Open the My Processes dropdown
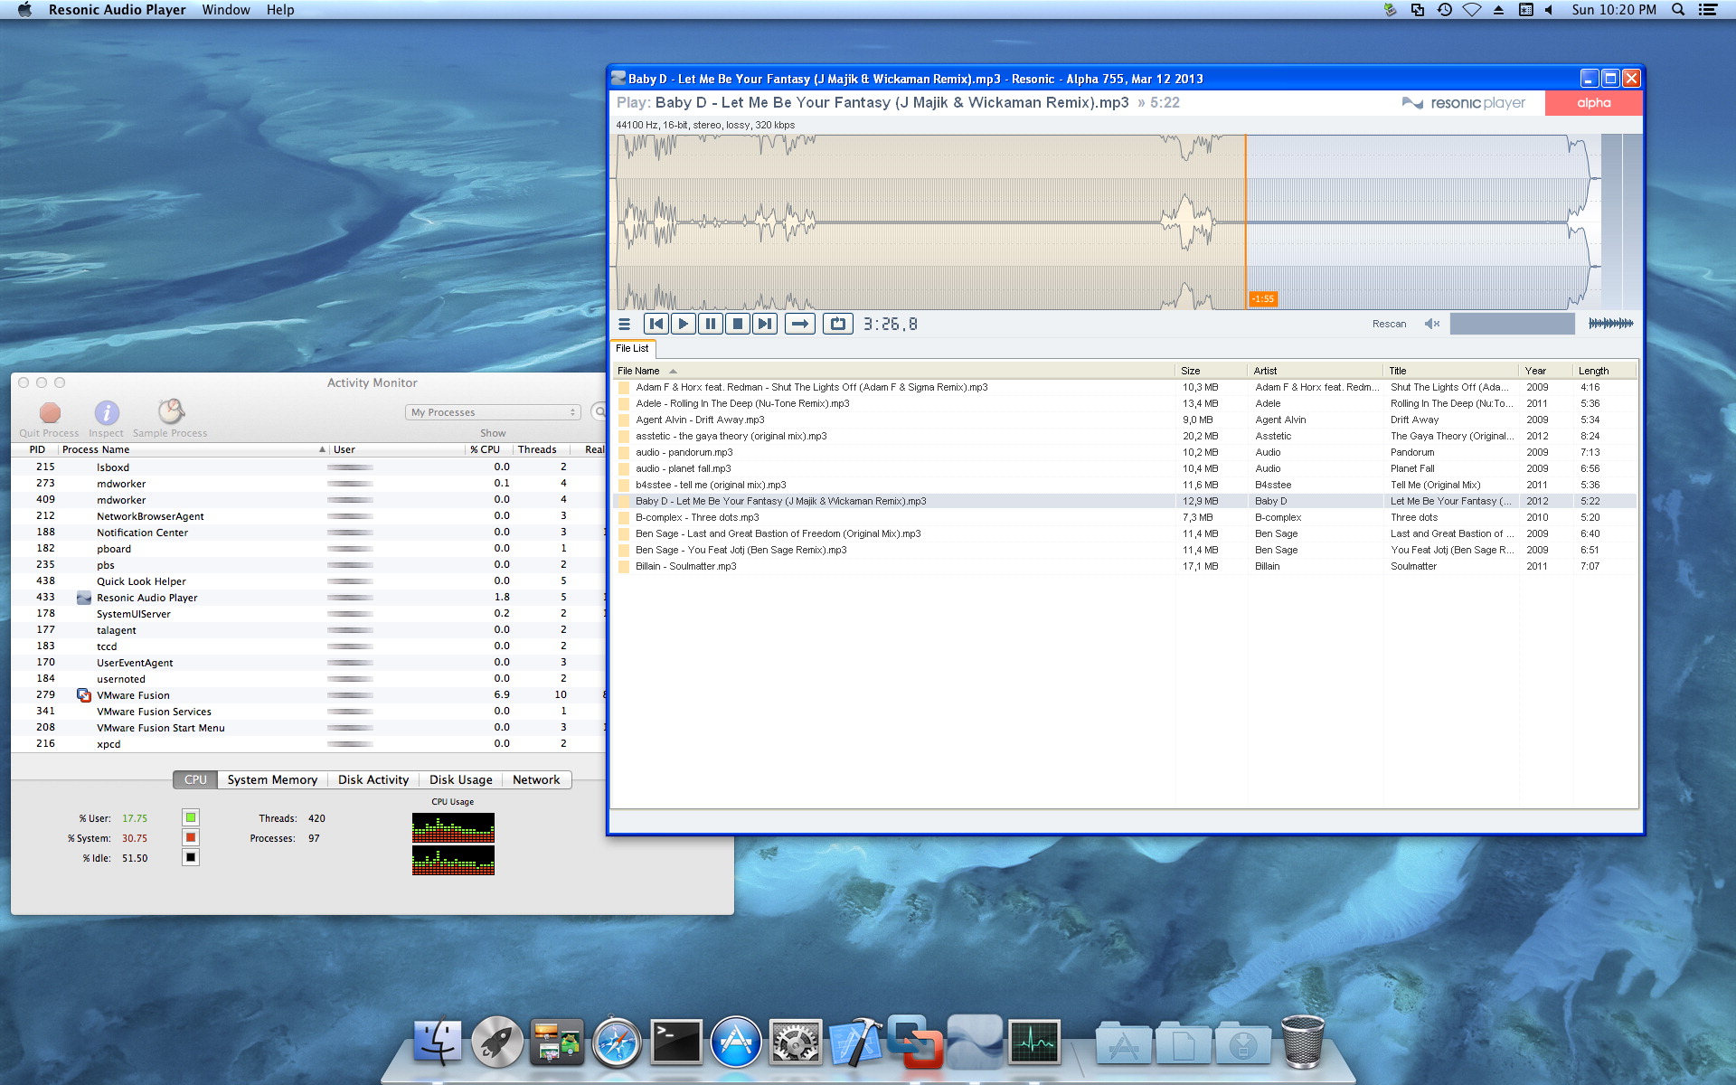Image resolution: width=1736 pixels, height=1085 pixels. point(493,412)
